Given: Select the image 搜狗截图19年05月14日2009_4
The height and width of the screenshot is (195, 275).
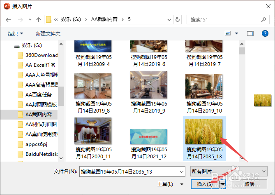Looking at the screenshot, I should (93, 54).
